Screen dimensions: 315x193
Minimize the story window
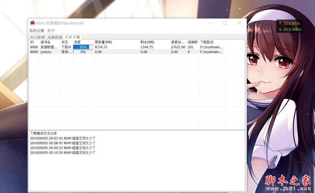pyautogui.click(x=211, y=23)
